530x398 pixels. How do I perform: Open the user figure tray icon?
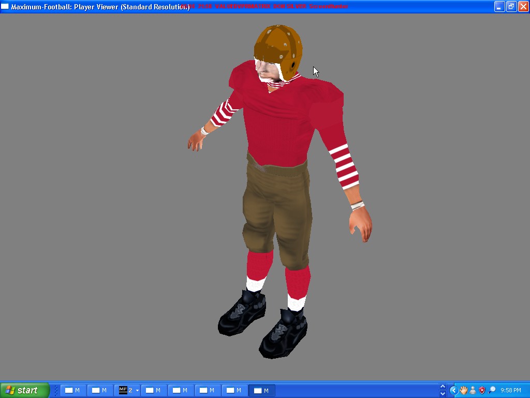pos(473,391)
